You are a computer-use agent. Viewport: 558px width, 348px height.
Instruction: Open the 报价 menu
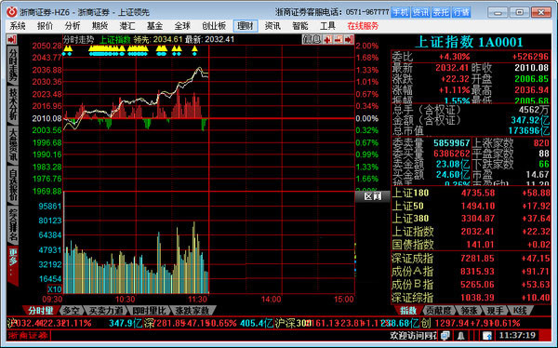tap(45, 26)
